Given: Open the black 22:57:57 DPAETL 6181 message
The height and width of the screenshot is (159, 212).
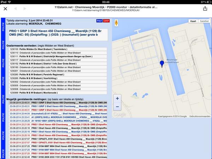Looking at the screenshot, I should pos(58,139).
